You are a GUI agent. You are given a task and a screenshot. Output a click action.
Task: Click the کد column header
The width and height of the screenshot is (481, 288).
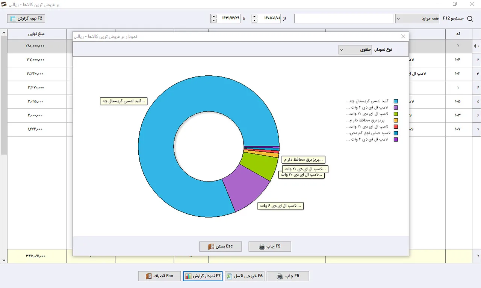click(458, 34)
